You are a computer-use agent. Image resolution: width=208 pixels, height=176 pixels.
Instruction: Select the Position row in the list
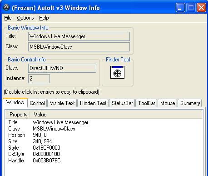pyautogui.click(x=104, y=135)
